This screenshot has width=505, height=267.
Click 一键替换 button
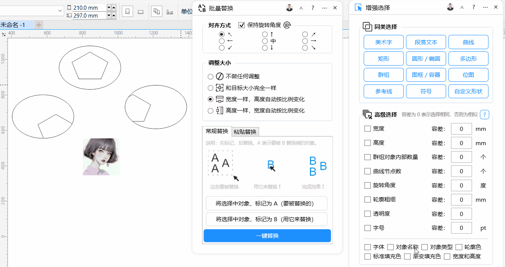click(267, 236)
